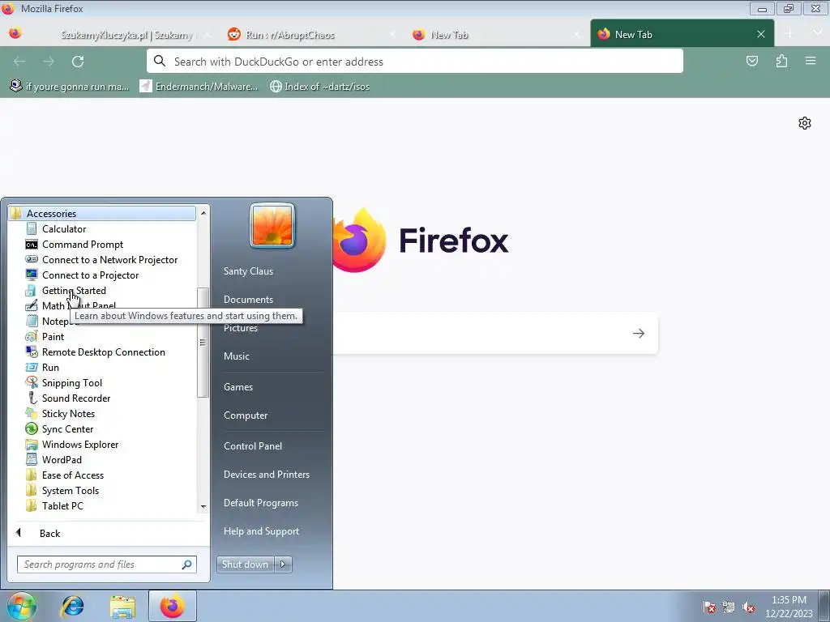
Task: Reload the current Firefox page
Action: point(78,62)
